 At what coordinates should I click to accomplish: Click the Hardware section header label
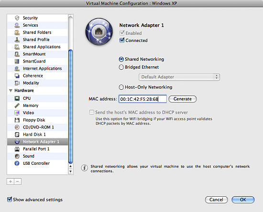pos(24,91)
